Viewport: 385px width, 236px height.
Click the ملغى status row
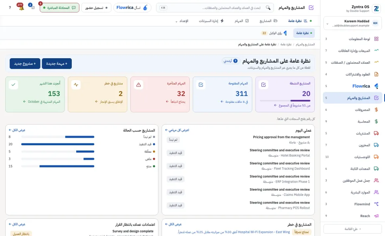pos(82,159)
